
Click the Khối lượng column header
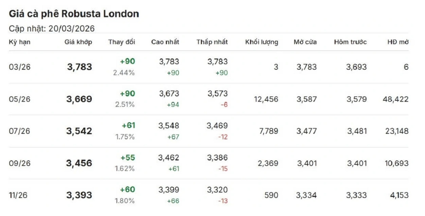[x=262, y=42]
